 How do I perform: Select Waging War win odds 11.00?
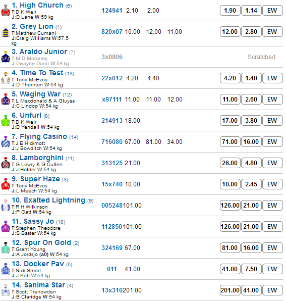(x=230, y=99)
